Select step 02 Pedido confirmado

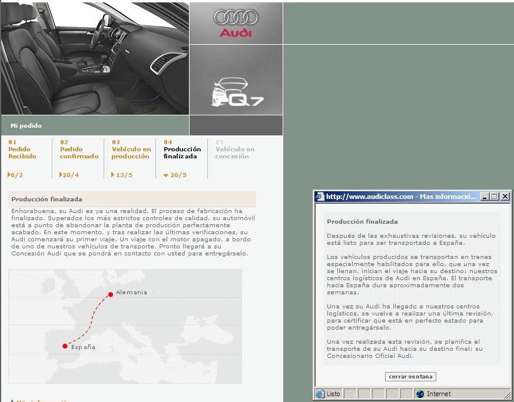79,149
